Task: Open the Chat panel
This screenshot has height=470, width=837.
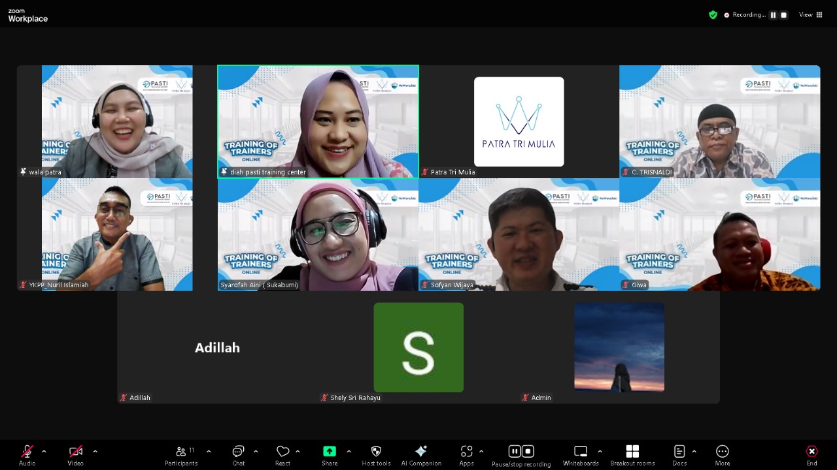Action: click(x=238, y=454)
